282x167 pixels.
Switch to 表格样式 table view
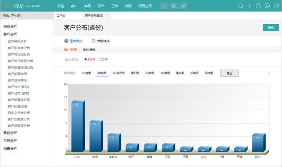(100, 41)
